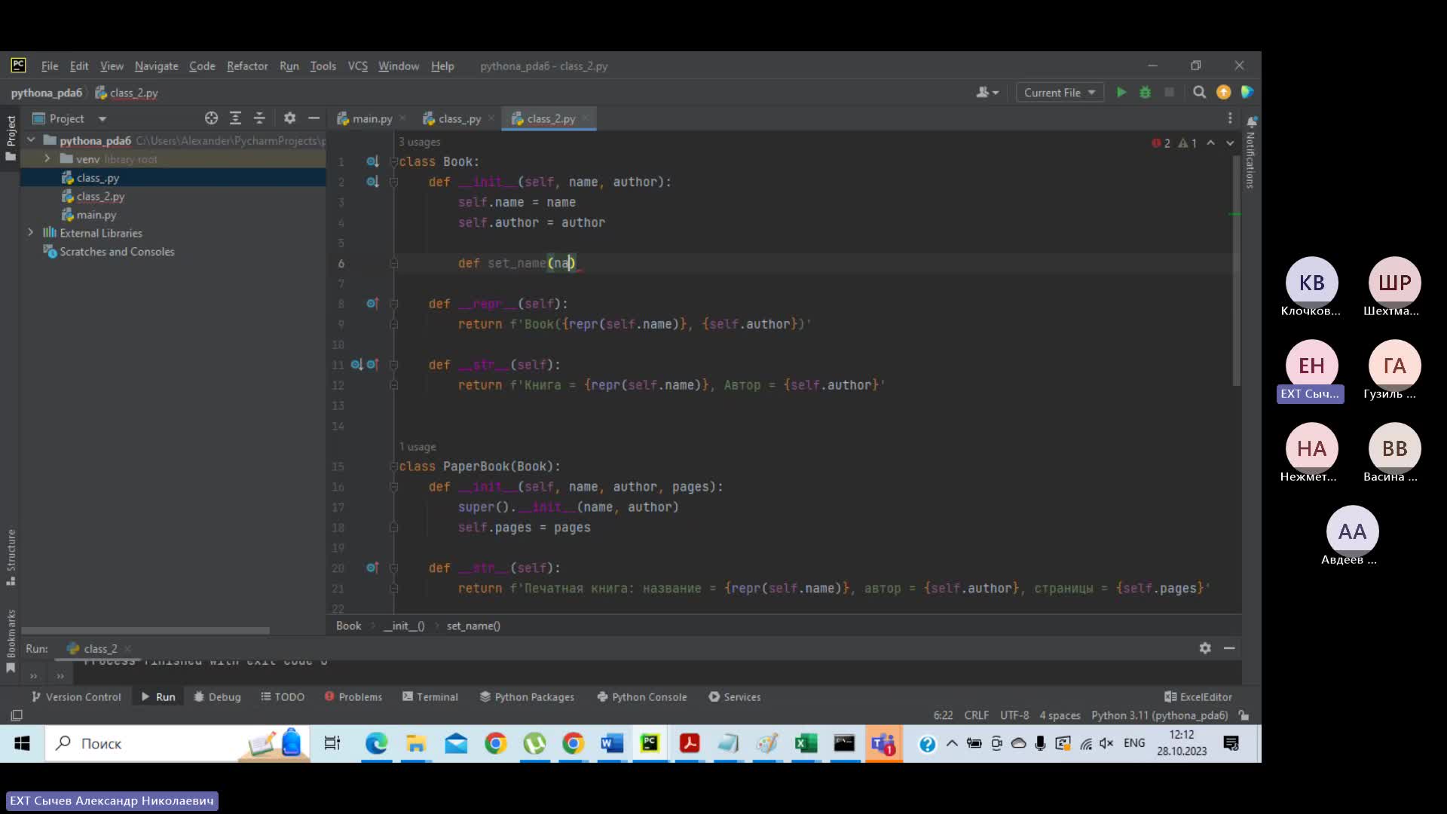1447x814 pixels.
Task: Expand all in Project panel
Action: (235, 118)
